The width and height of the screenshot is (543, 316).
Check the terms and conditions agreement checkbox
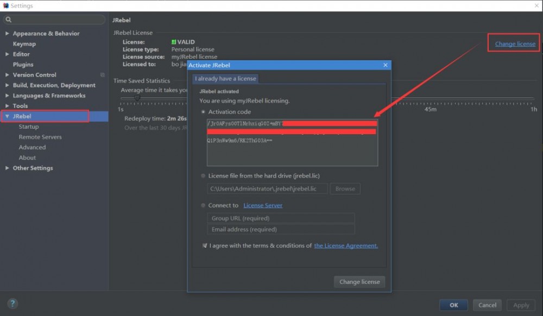[x=205, y=245]
